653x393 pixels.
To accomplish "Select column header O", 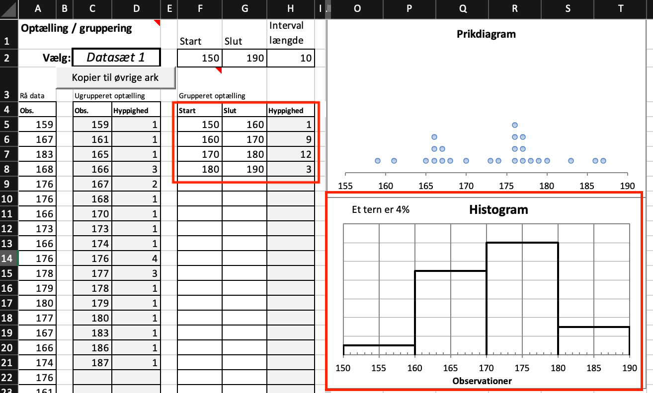I will pyautogui.click(x=357, y=8).
